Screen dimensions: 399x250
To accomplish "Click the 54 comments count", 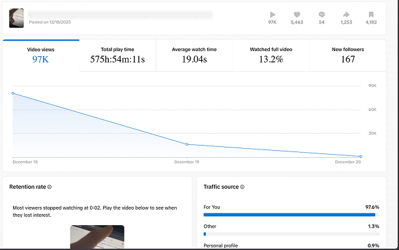I will [321, 22].
